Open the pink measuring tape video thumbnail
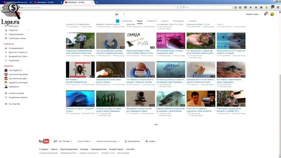281x158 pixels. (171, 41)
